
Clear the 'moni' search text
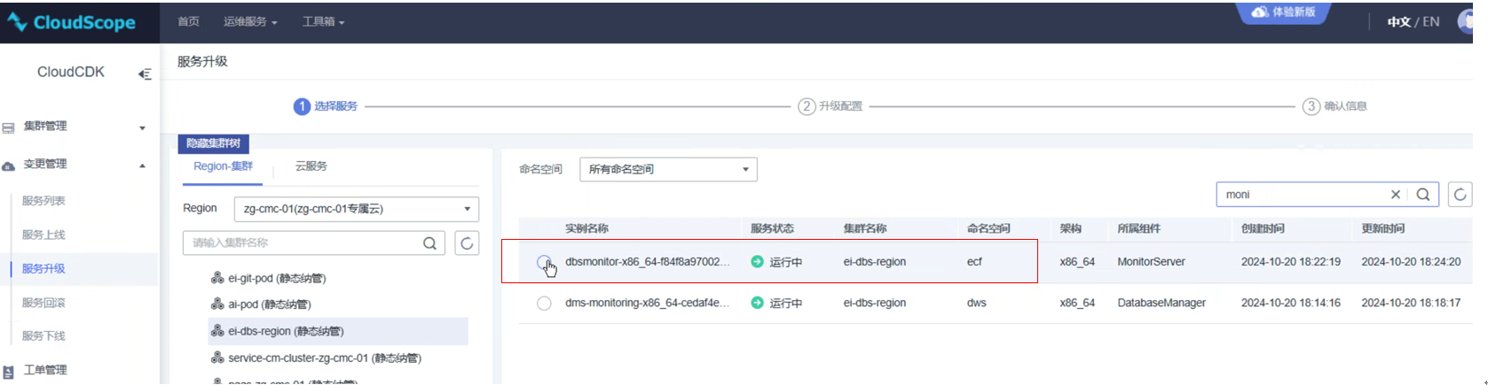point(1396,195)
